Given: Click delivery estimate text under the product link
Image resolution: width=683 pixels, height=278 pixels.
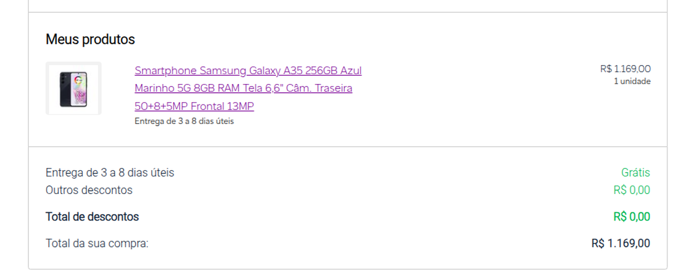Looking at the screenshot, I should tap(184, 121).
